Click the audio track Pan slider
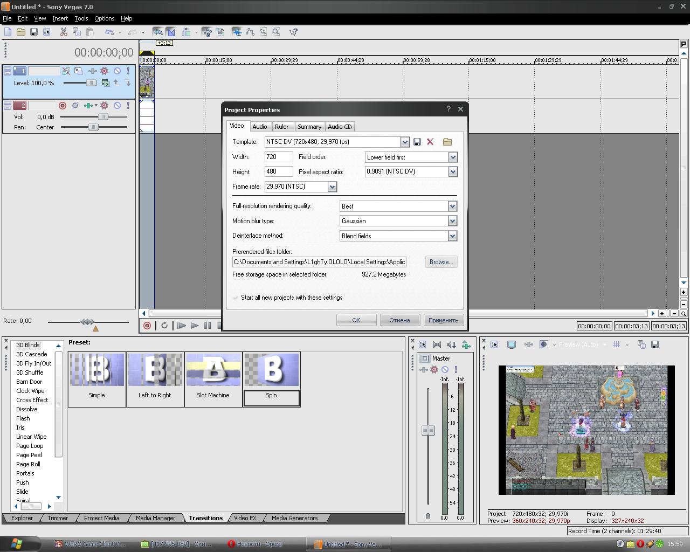690x552 pixels. [94, 127]
